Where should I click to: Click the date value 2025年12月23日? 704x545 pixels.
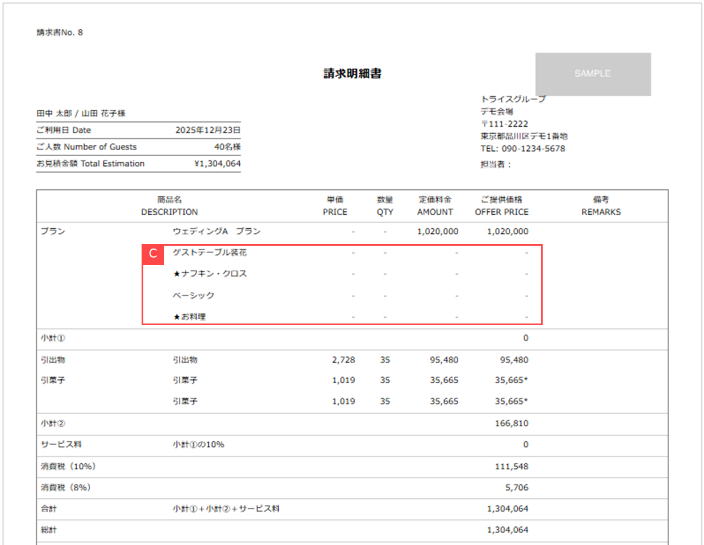click(x=208, y=130)
